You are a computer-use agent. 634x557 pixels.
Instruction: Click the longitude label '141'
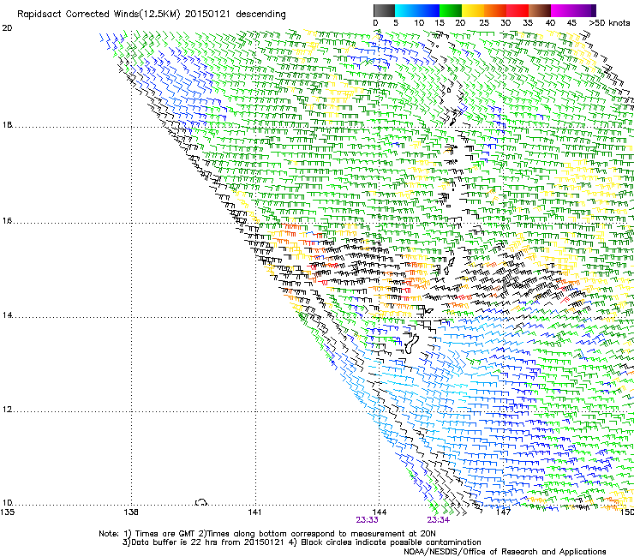point(254,512)
